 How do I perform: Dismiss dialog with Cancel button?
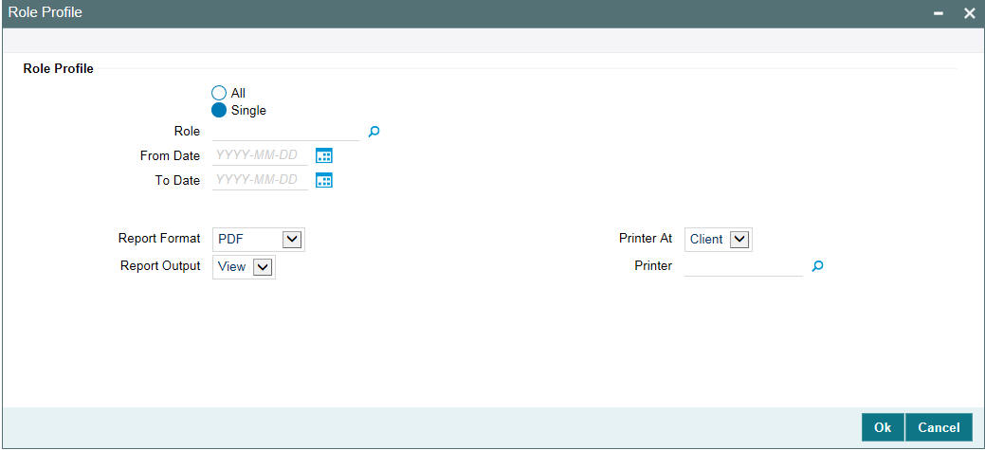pyautogui.click(x=939, y=427)
